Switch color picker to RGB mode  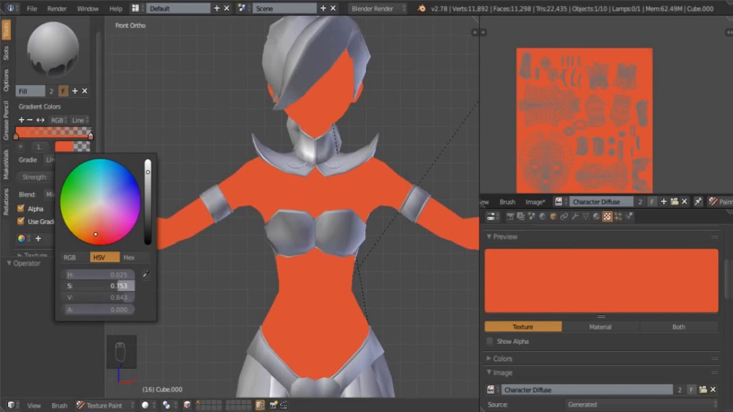click(69, 257)
